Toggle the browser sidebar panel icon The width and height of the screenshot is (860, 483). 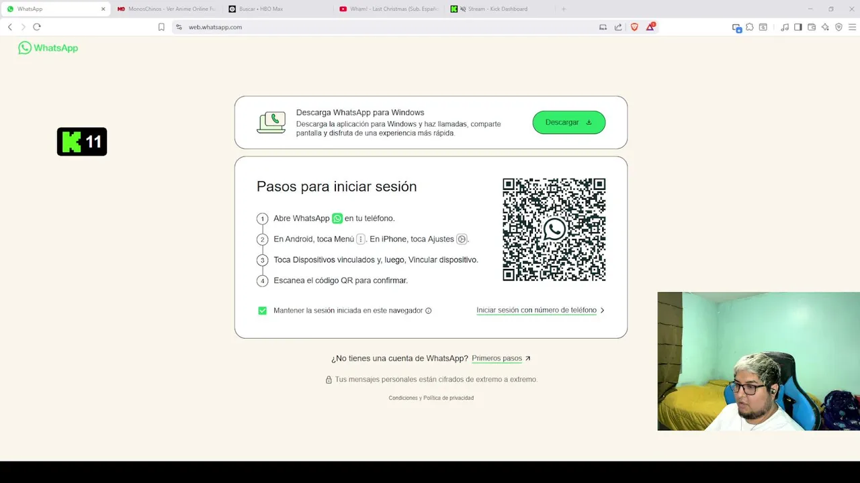point(798,27)
